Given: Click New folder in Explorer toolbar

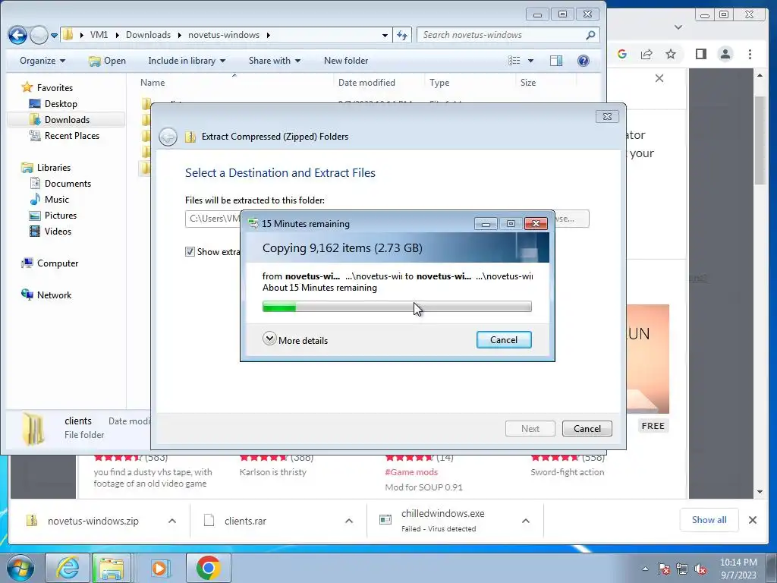Looking at the screenshot, I should (x=346, y=61).
